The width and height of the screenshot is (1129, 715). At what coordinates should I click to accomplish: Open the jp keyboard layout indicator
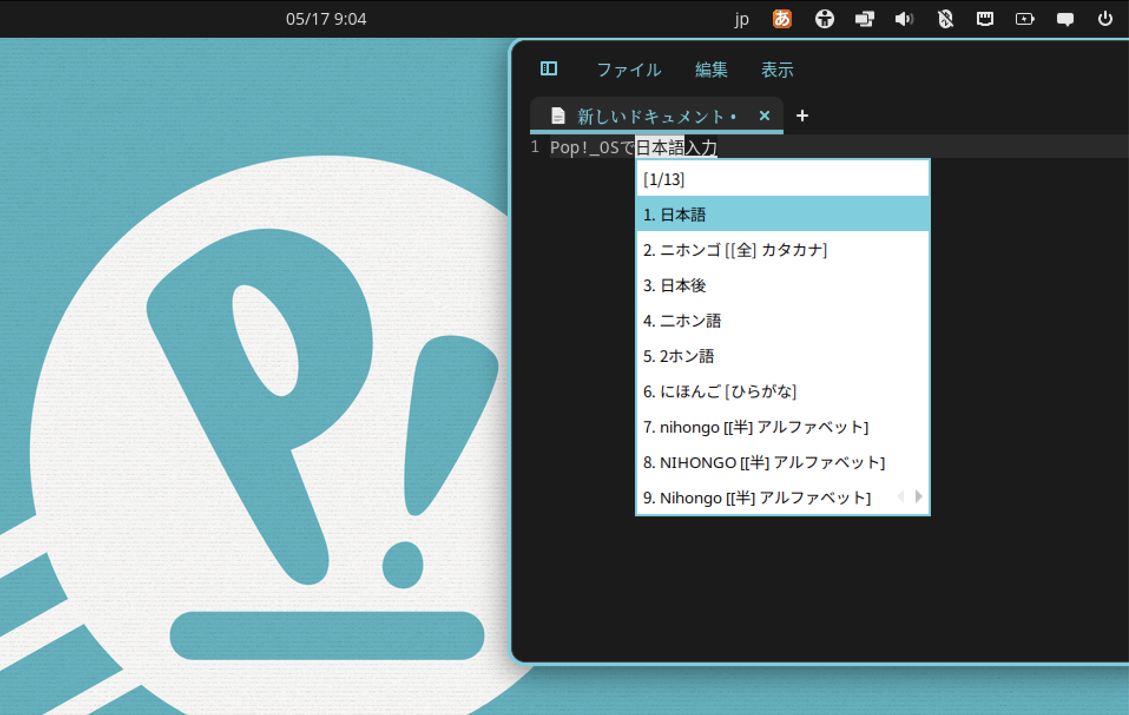click(742, 19)
